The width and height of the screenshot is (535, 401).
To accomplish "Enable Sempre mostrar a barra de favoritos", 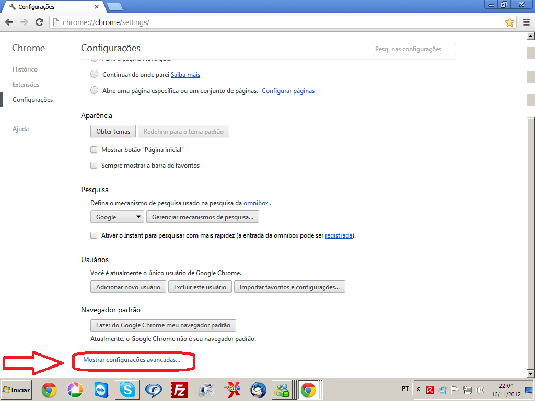I will point(94,166).
